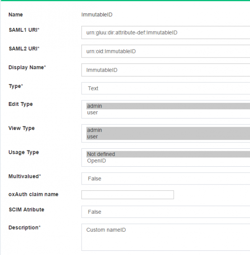Choose user in the View Type list
Screen dimensions: 250x255
92,137
